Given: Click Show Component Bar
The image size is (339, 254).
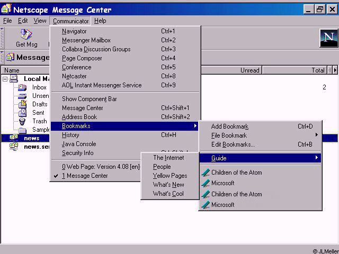Looking at the screenshot, I should point(125,99).
